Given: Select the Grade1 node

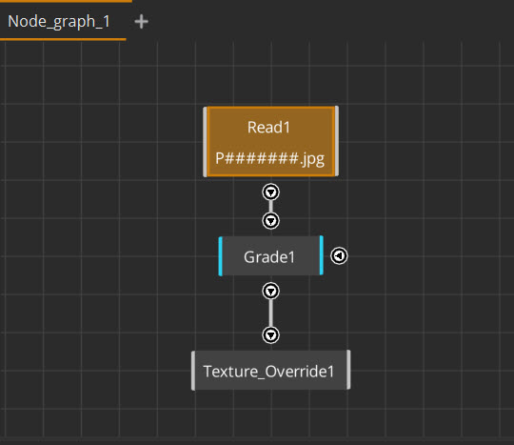Looking at the screenshot, I should [270, 256].
